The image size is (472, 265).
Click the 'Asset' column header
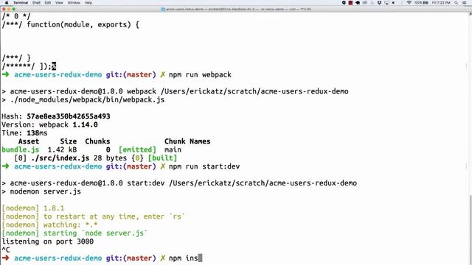[29, 141]
